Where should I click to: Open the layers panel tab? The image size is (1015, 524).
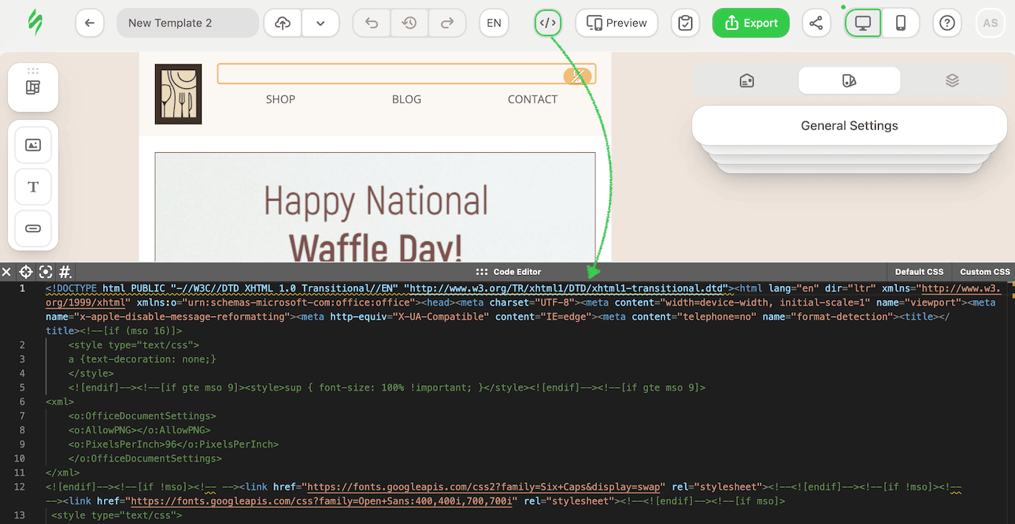(x=952, y=80)
